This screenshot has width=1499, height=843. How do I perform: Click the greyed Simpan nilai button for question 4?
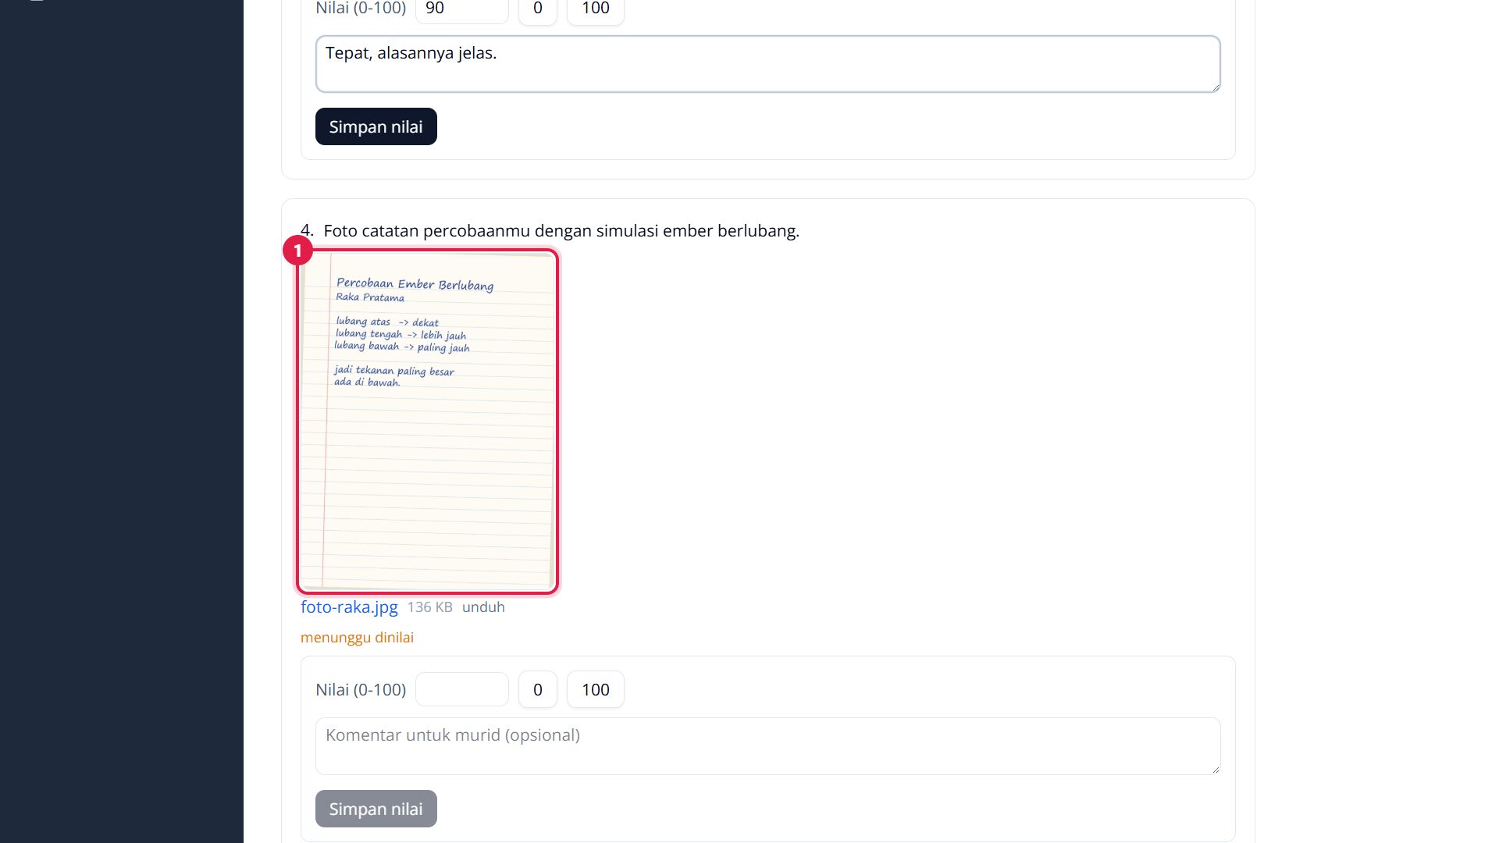(376, 809)
